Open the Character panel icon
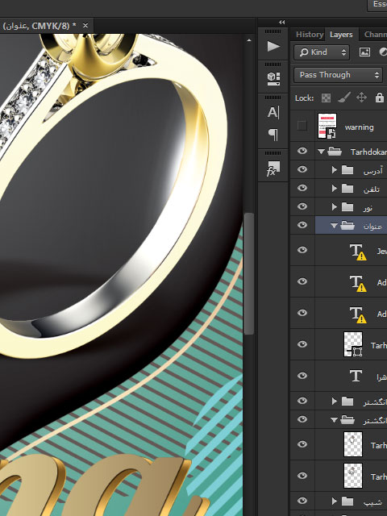The image size is (387, 516). click(x=273, y=113)
